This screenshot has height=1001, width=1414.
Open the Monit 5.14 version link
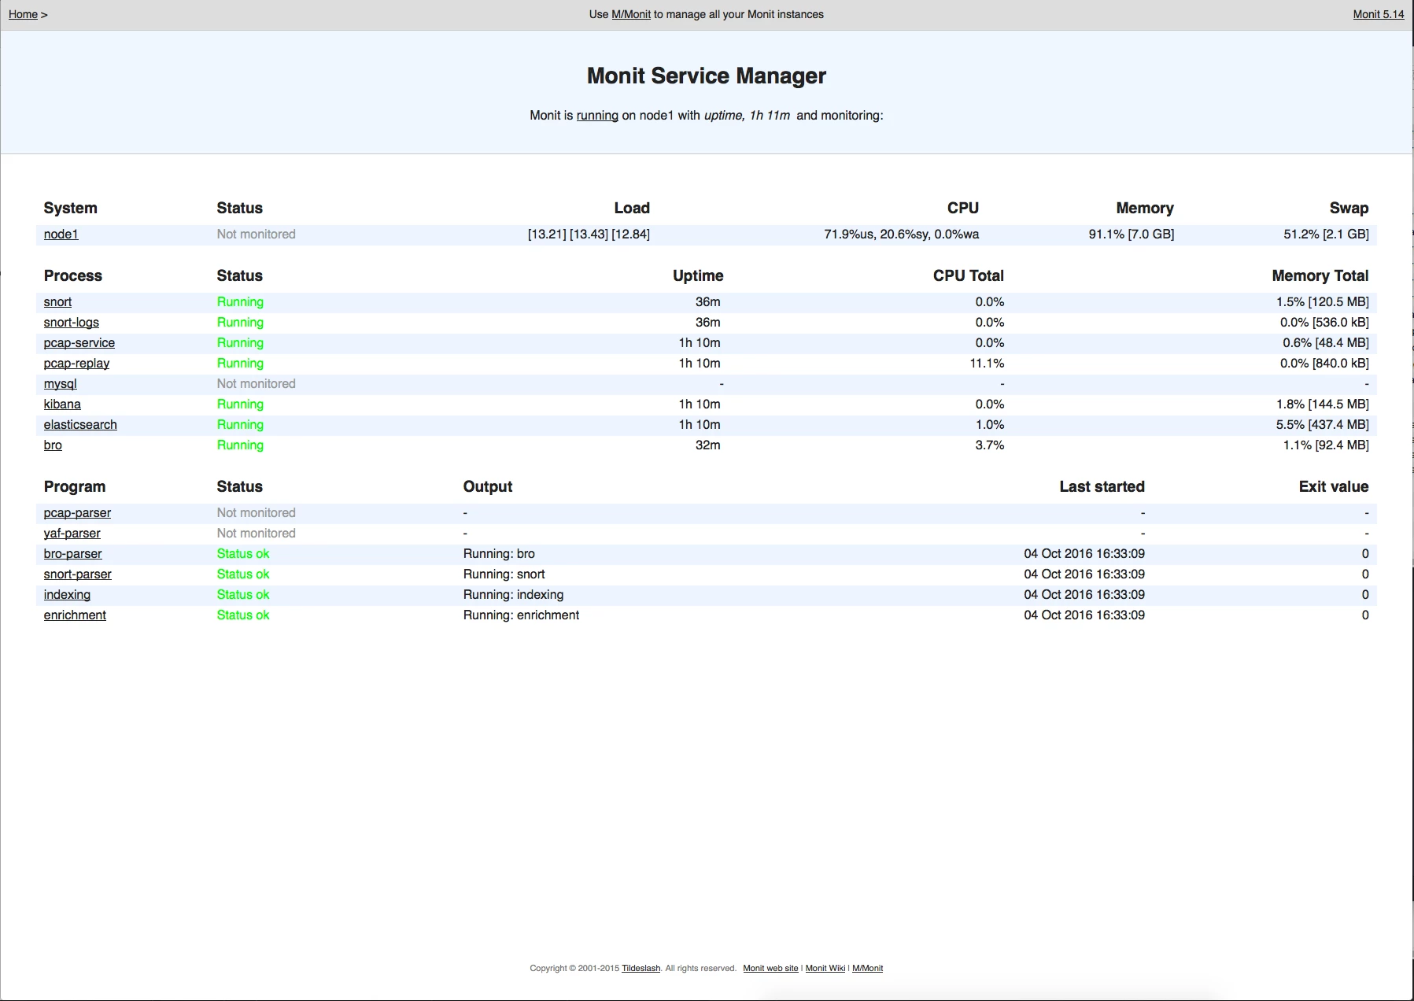point(1379,14)
